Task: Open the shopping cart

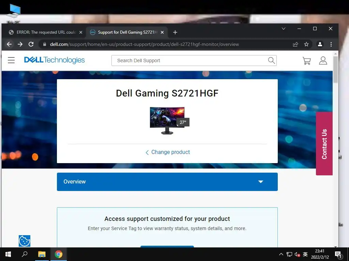Action: pyautogui.click(x=306, y=60)
